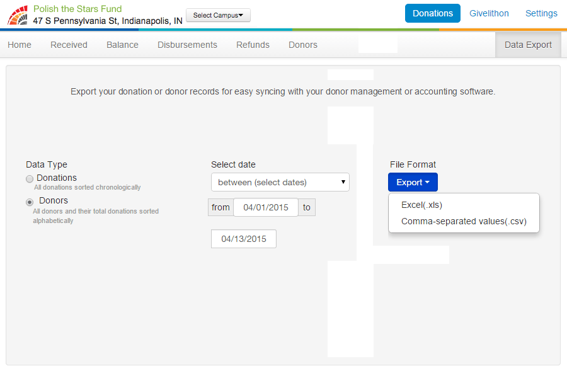Navigate to the Donors tab
567x378 pixels.
tap(303, 45)
